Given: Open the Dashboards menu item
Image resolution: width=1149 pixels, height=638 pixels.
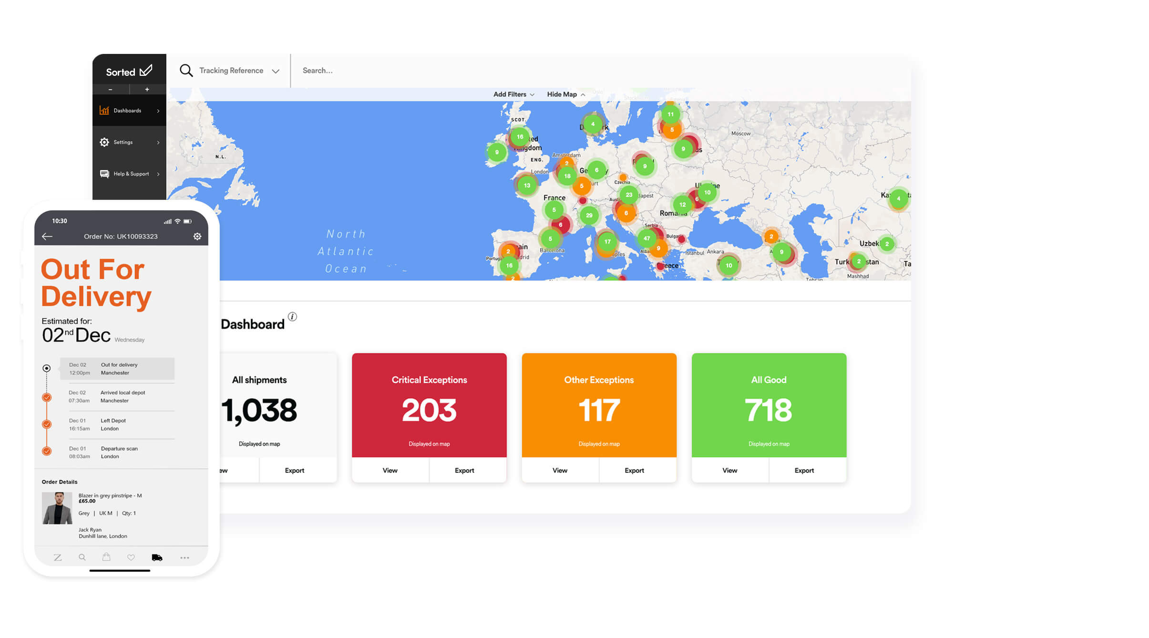Looking at the screenshot, I should (x=129, y=111).
